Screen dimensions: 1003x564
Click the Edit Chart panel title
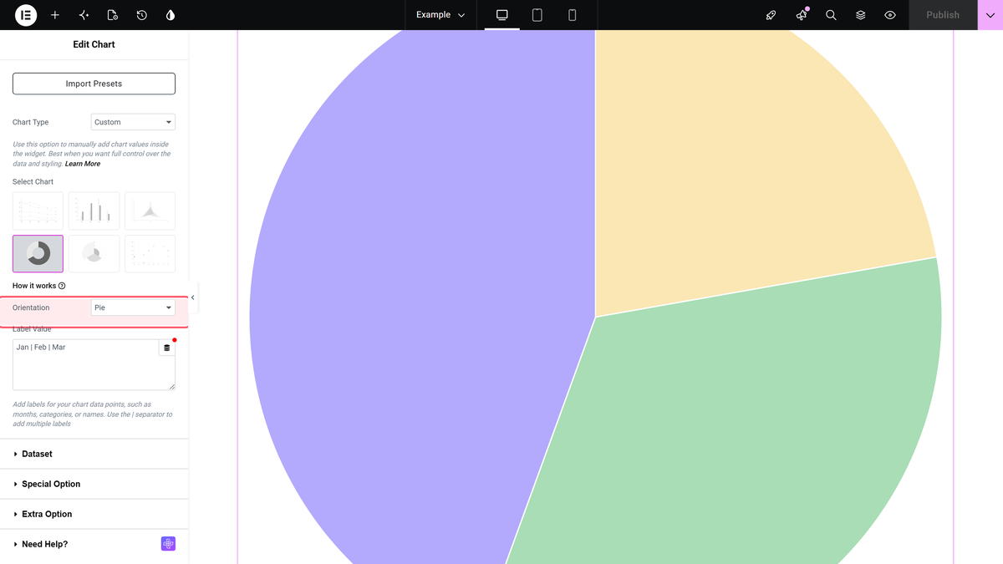point(94,44)
